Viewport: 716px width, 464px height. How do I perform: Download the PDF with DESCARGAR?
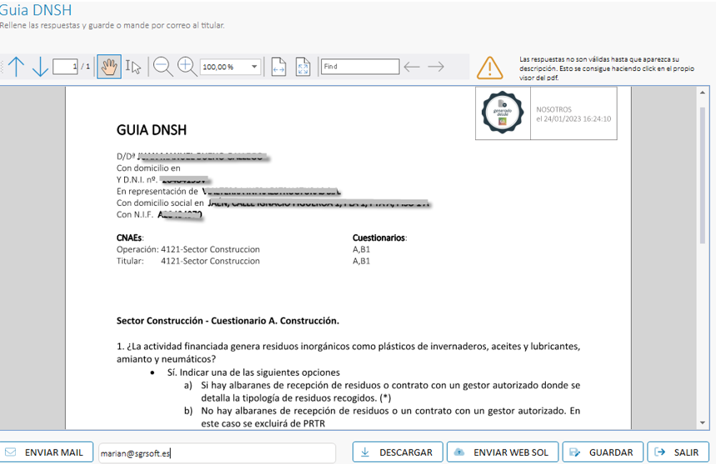(x=398, y=452)
